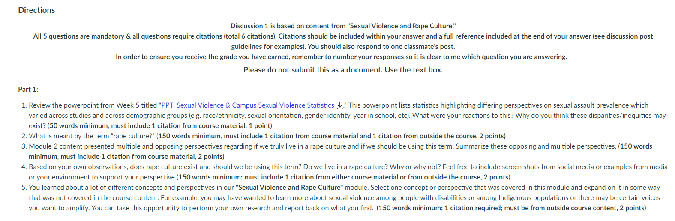
Task: Click question 5 starting "You learned about a lot"
Action: click(345, 198)
